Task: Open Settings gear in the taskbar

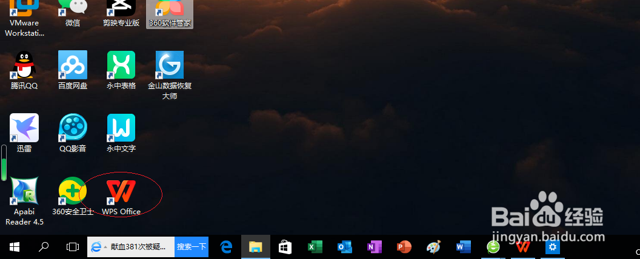Action: (553, 246)
